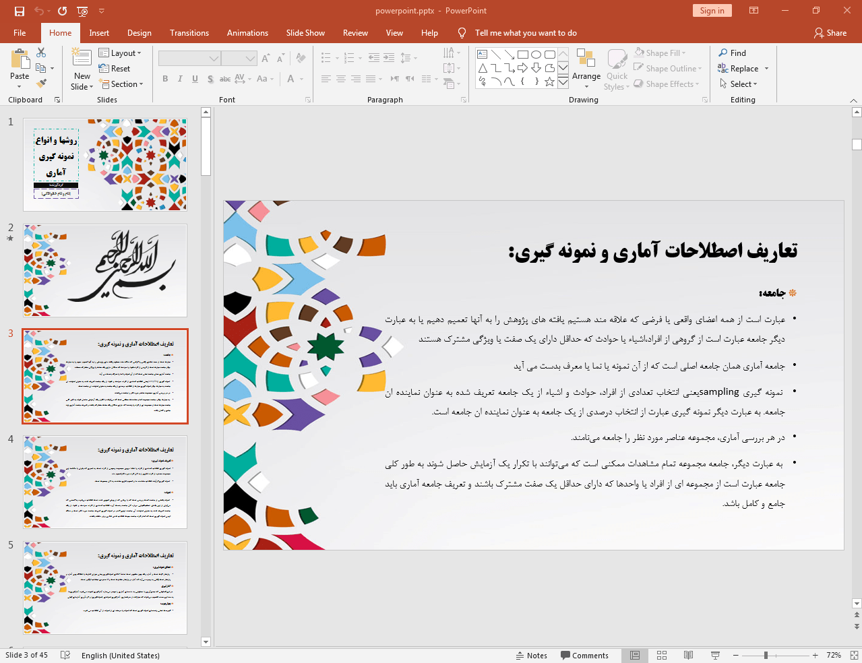Center align the paragraph text
The width and height of the screenshot is (862, 663).
(x=340, y=79)
